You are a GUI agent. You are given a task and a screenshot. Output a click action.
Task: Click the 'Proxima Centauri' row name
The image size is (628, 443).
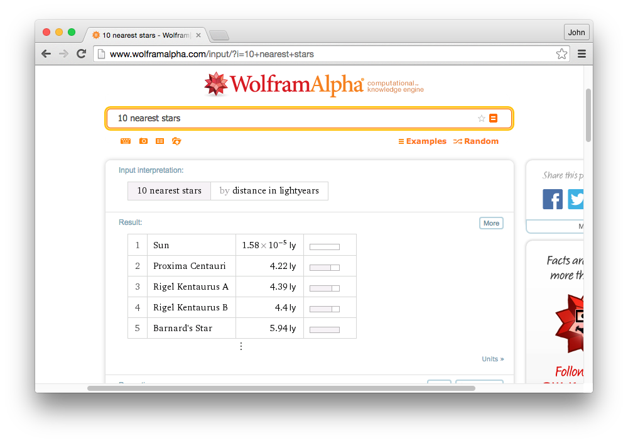(x=190, y=266)
